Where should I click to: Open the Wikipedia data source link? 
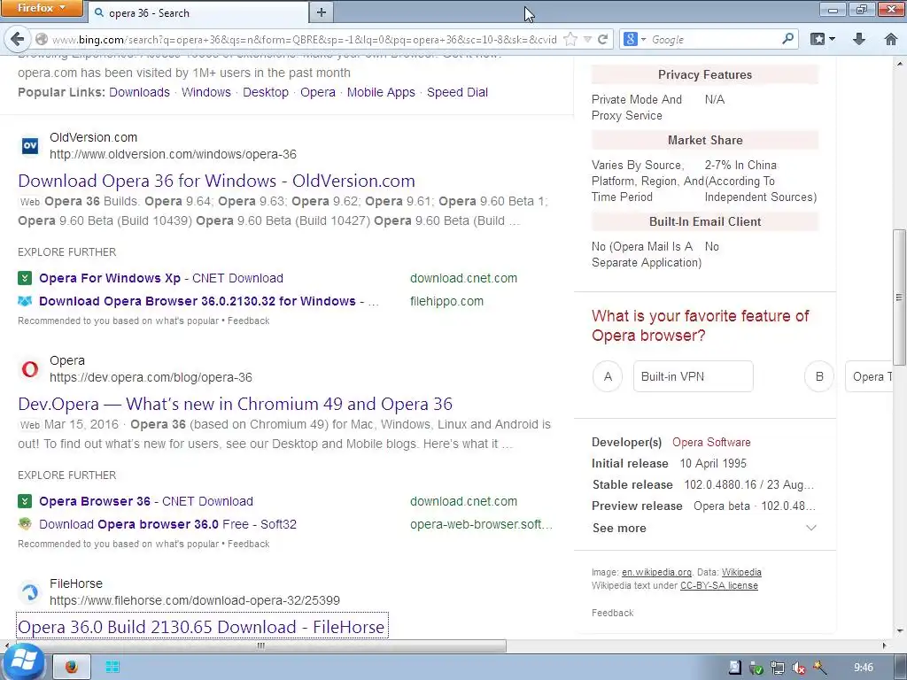[x=741, y=572]
